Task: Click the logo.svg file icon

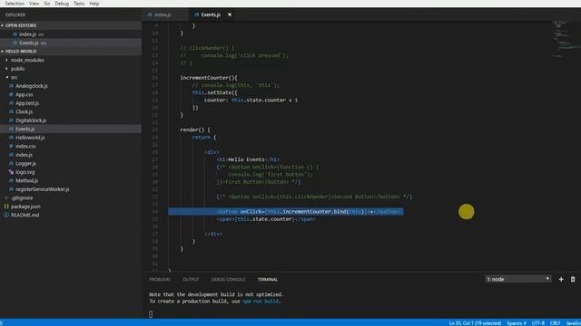Action: (11, 172)
